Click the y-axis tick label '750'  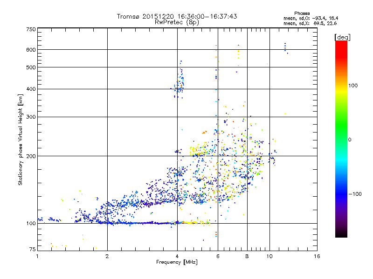31,29
